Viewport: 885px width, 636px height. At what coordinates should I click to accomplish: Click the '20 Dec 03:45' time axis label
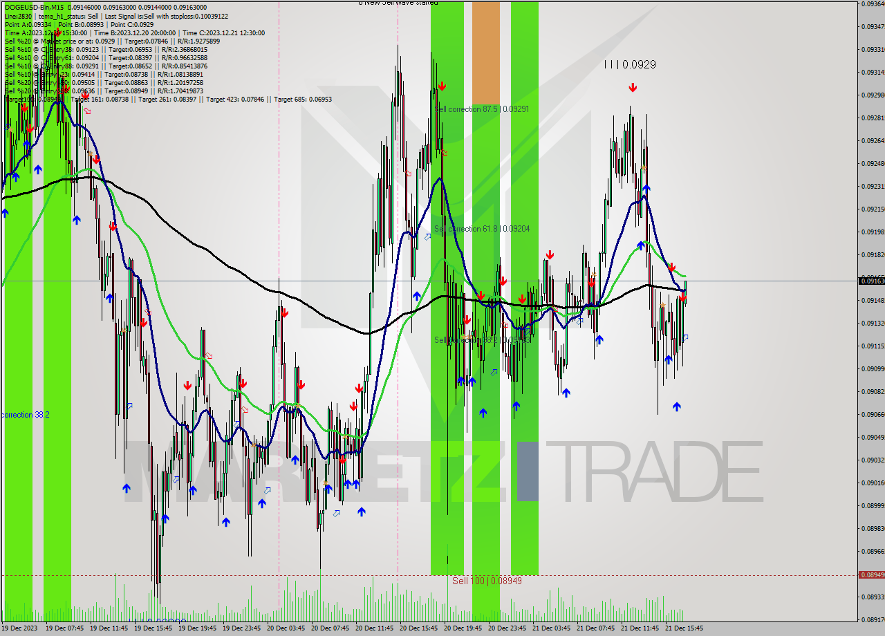286,628
